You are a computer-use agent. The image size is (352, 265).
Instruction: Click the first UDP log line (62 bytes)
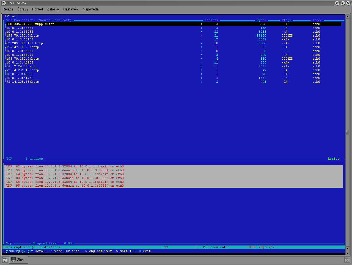click(65, 167)
